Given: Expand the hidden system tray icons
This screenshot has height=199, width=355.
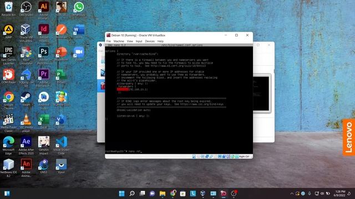Looking at the screenshot, I should (292, 193).
